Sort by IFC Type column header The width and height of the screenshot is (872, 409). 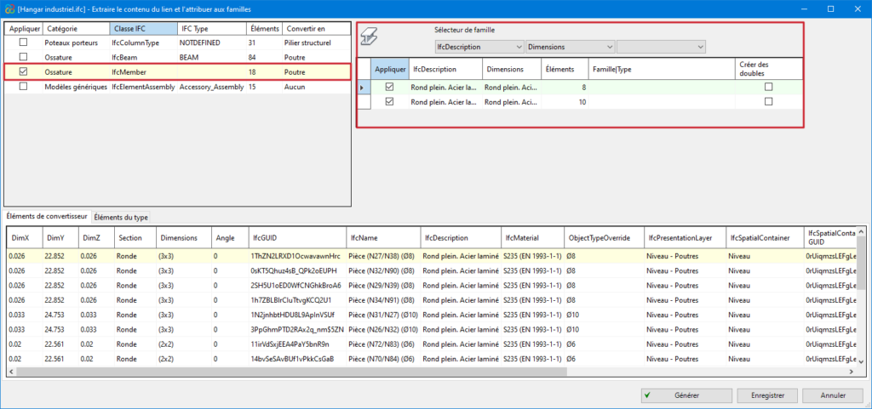pyautogui.click(x=211, y=28)
